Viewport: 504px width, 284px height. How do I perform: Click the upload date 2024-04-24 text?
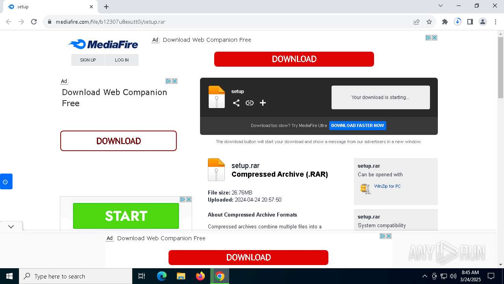click(x=258, y=200)
